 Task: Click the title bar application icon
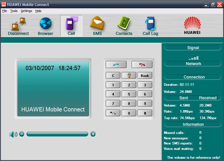coord(4,5)
